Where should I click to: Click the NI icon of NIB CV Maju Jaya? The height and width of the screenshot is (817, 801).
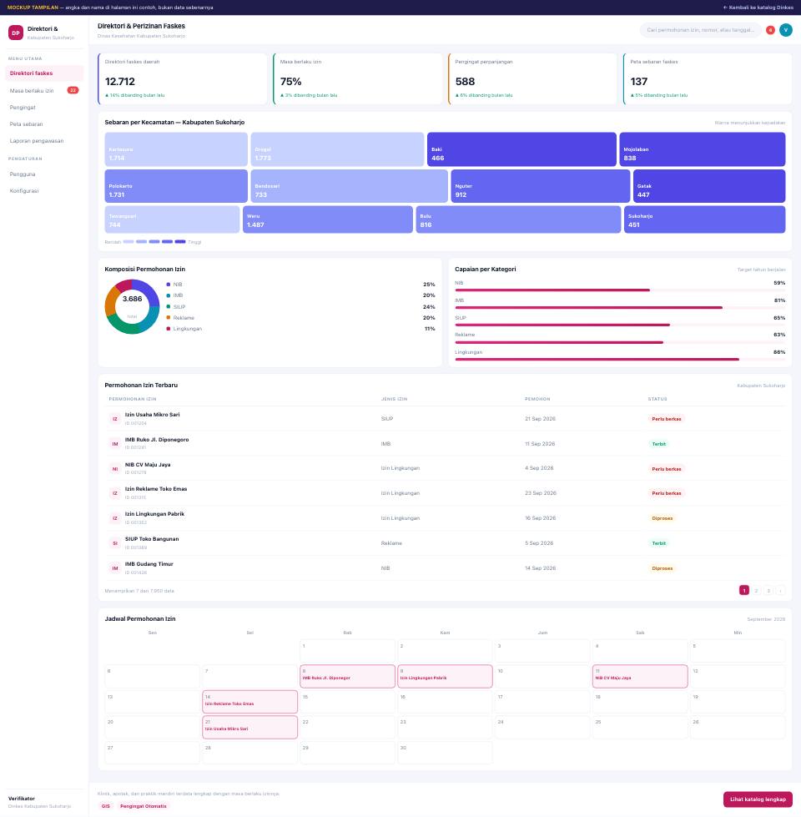pos(115,469)
